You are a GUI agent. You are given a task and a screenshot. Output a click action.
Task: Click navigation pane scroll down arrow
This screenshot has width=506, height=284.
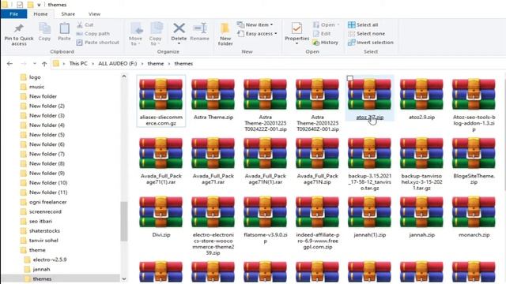coord(124,278)
